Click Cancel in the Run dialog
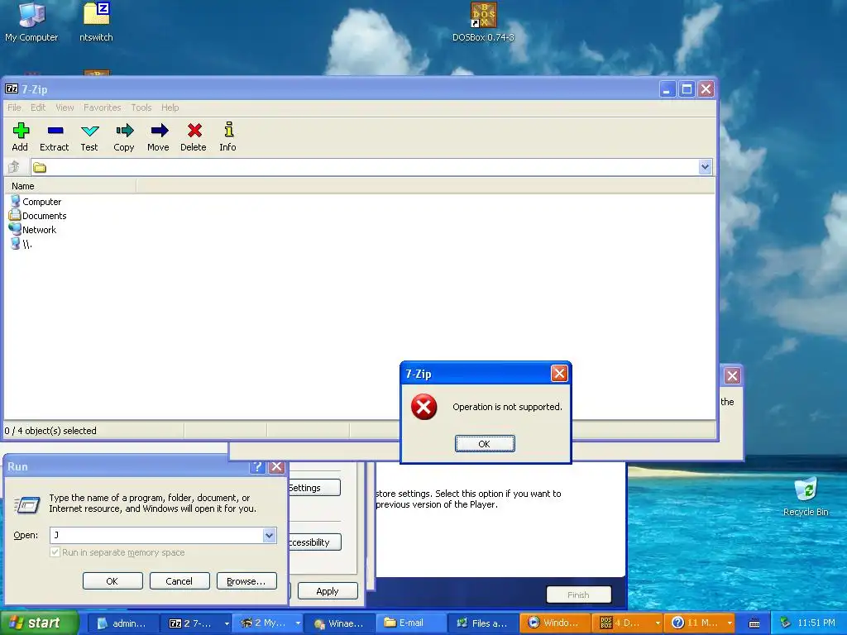 coord(179,581)
